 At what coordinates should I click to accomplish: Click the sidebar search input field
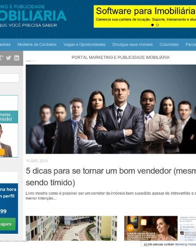point(10,78)
